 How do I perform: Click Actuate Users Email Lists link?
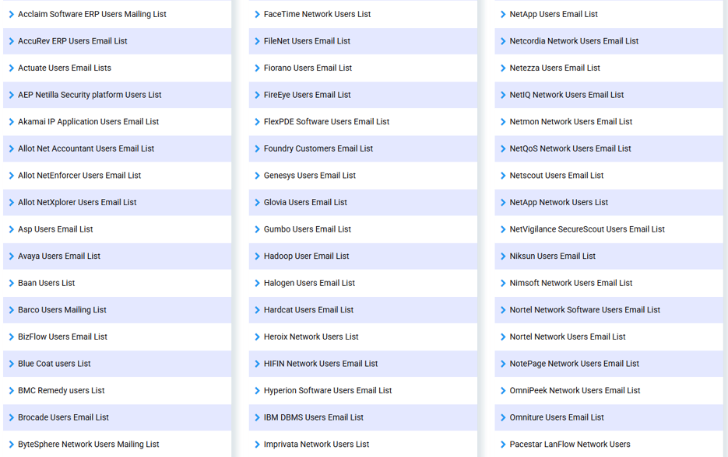point(65,68)
